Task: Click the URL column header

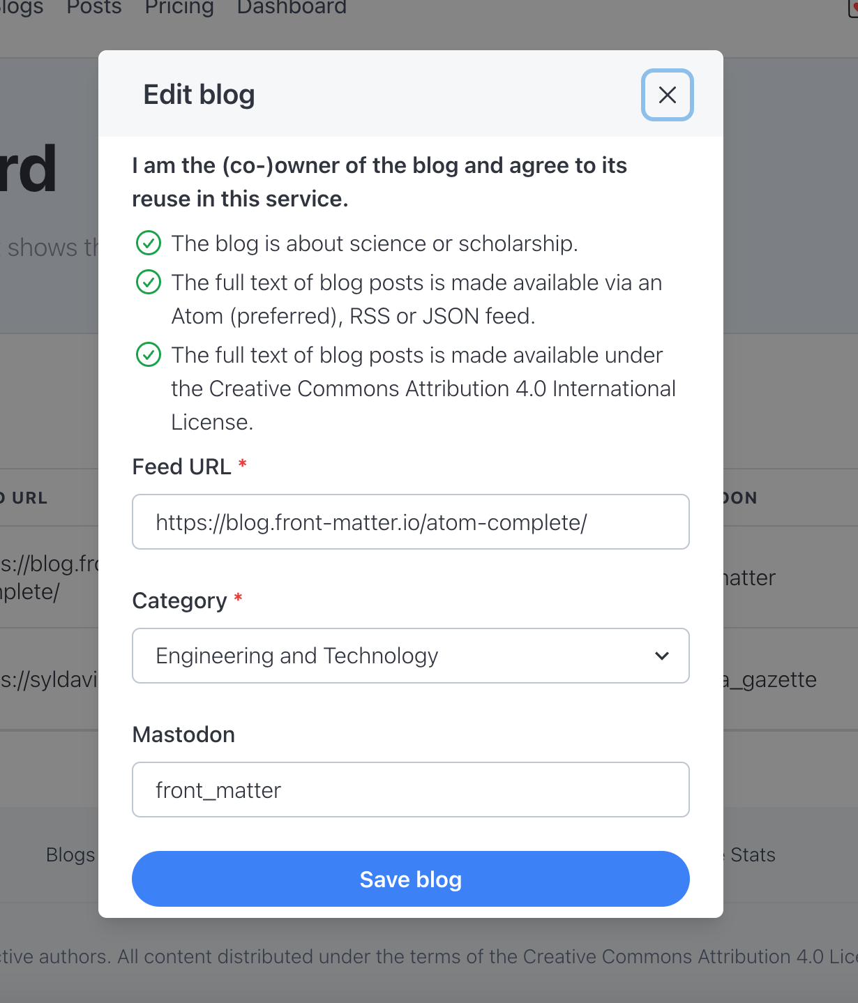Action: [29, 498]
